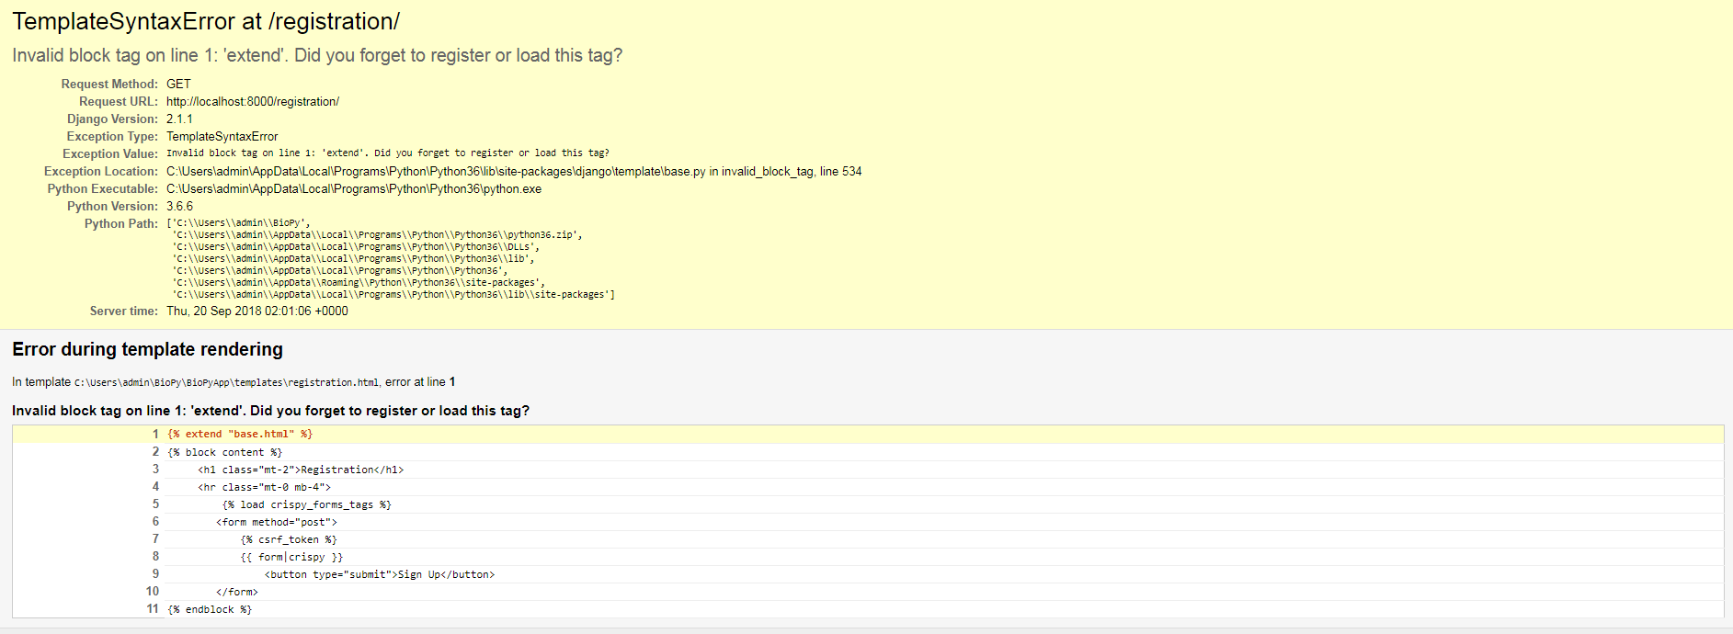Click the monospace Exception Value message
This screenshot has width=1733, height=634.
coord(387,153)
